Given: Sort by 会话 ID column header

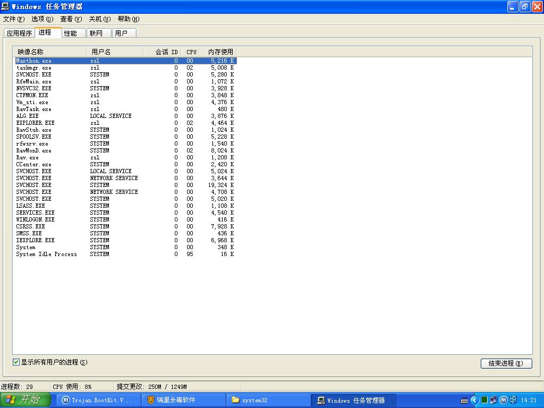Looking at the screenshot, I should click(x=162, y=52).
